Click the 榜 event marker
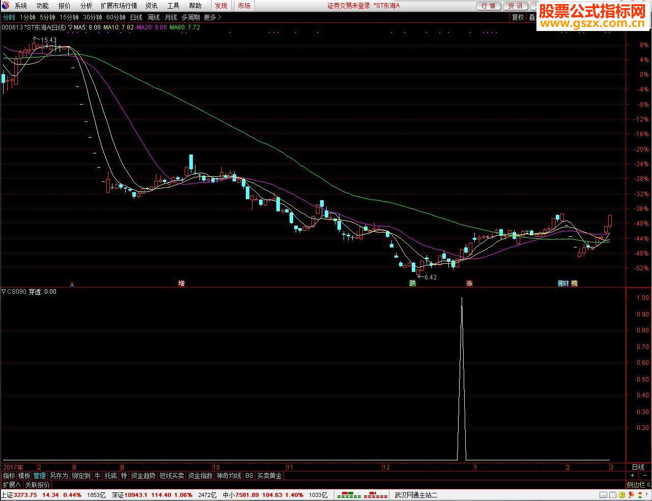This screenshot has width=652, height=501. [x=574, y=283]
